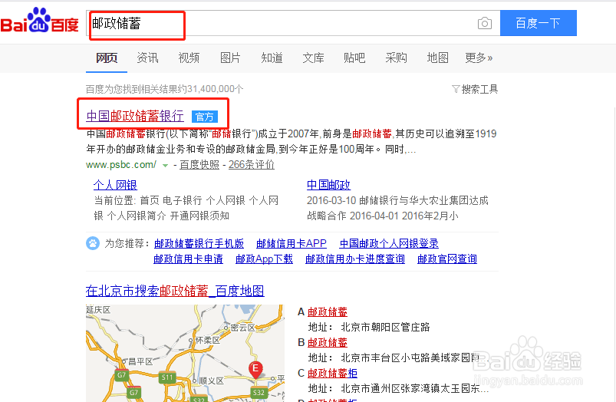The width and height of the screenshot is (616, 402).
Task: Open the 个人网银 sublink
Action: 115,185
